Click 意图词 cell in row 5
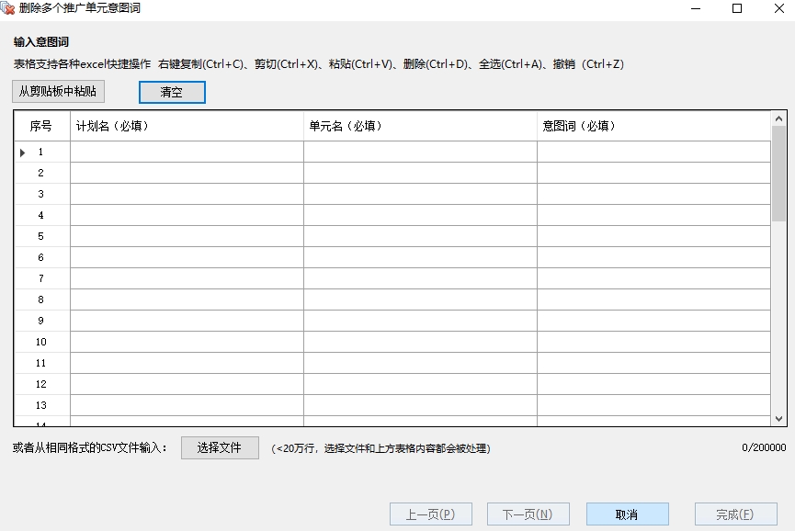 [653, 236]
